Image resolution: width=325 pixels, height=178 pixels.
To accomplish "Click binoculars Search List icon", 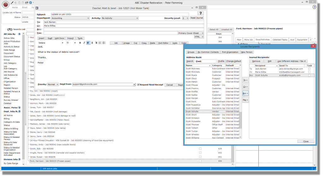I will click(x=10, y=29).
